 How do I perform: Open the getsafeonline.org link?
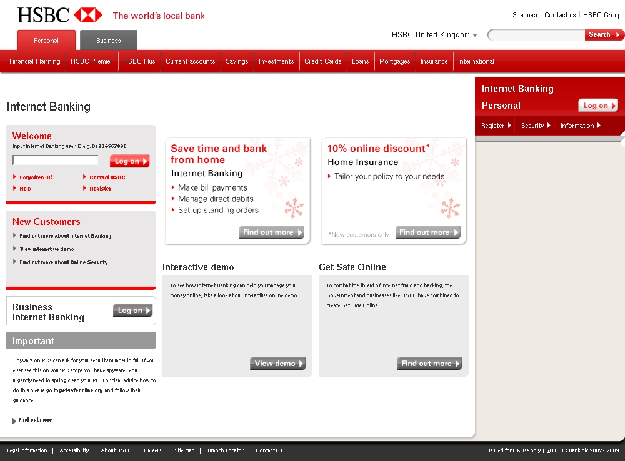pos(81,390)
